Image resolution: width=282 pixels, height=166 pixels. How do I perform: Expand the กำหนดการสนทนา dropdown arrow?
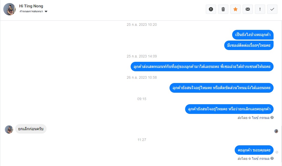(46, 11)
